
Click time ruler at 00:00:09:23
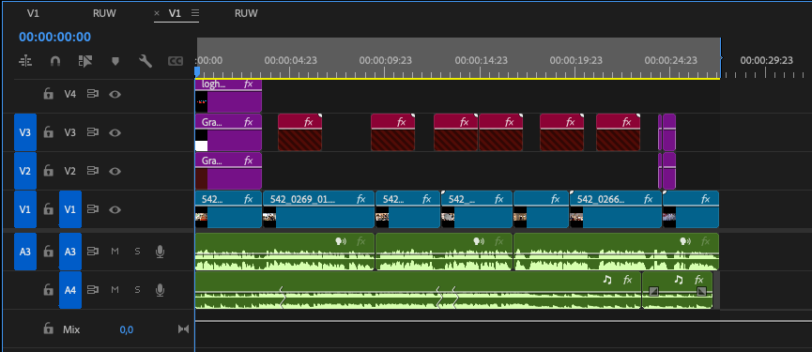click(385, 61)
